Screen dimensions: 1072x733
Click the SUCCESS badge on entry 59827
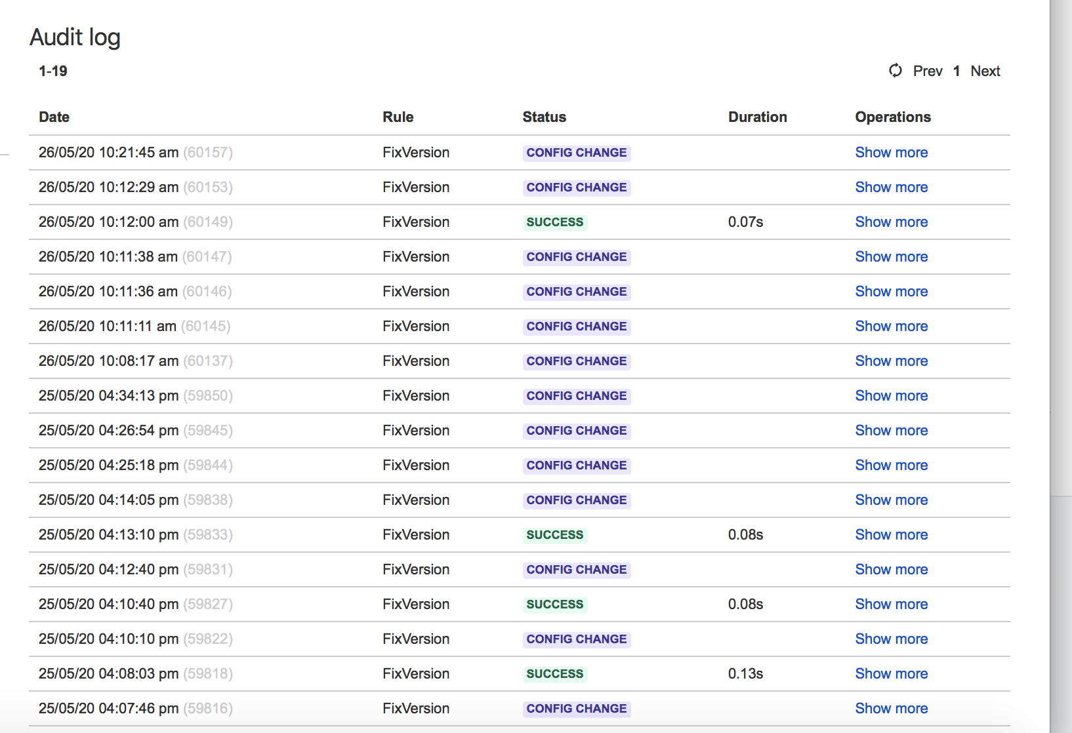[554, 604]
